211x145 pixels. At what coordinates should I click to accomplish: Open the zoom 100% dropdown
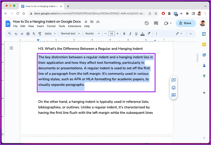pos(50,34)
